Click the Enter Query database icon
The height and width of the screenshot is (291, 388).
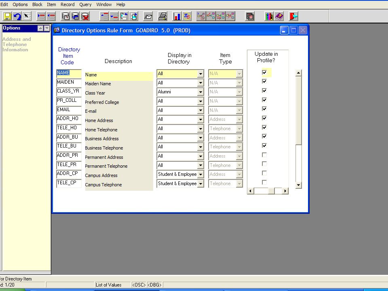[x=65, y=17]
